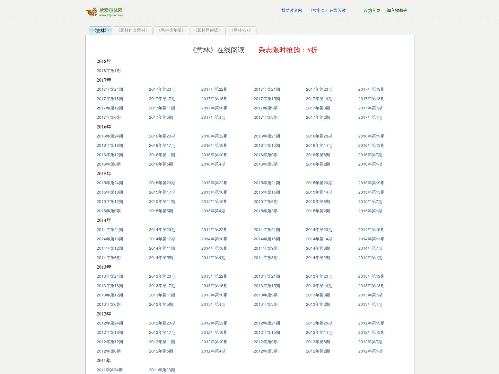Open the 杂志限时抢购：5折 promotion

(288, 50)
